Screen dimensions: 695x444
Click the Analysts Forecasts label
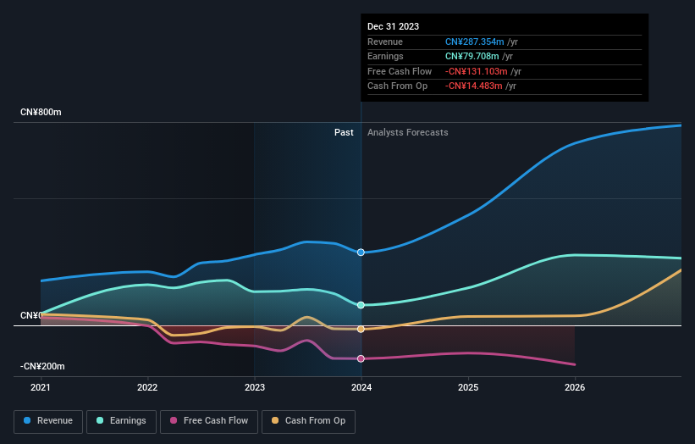[408, 132]
